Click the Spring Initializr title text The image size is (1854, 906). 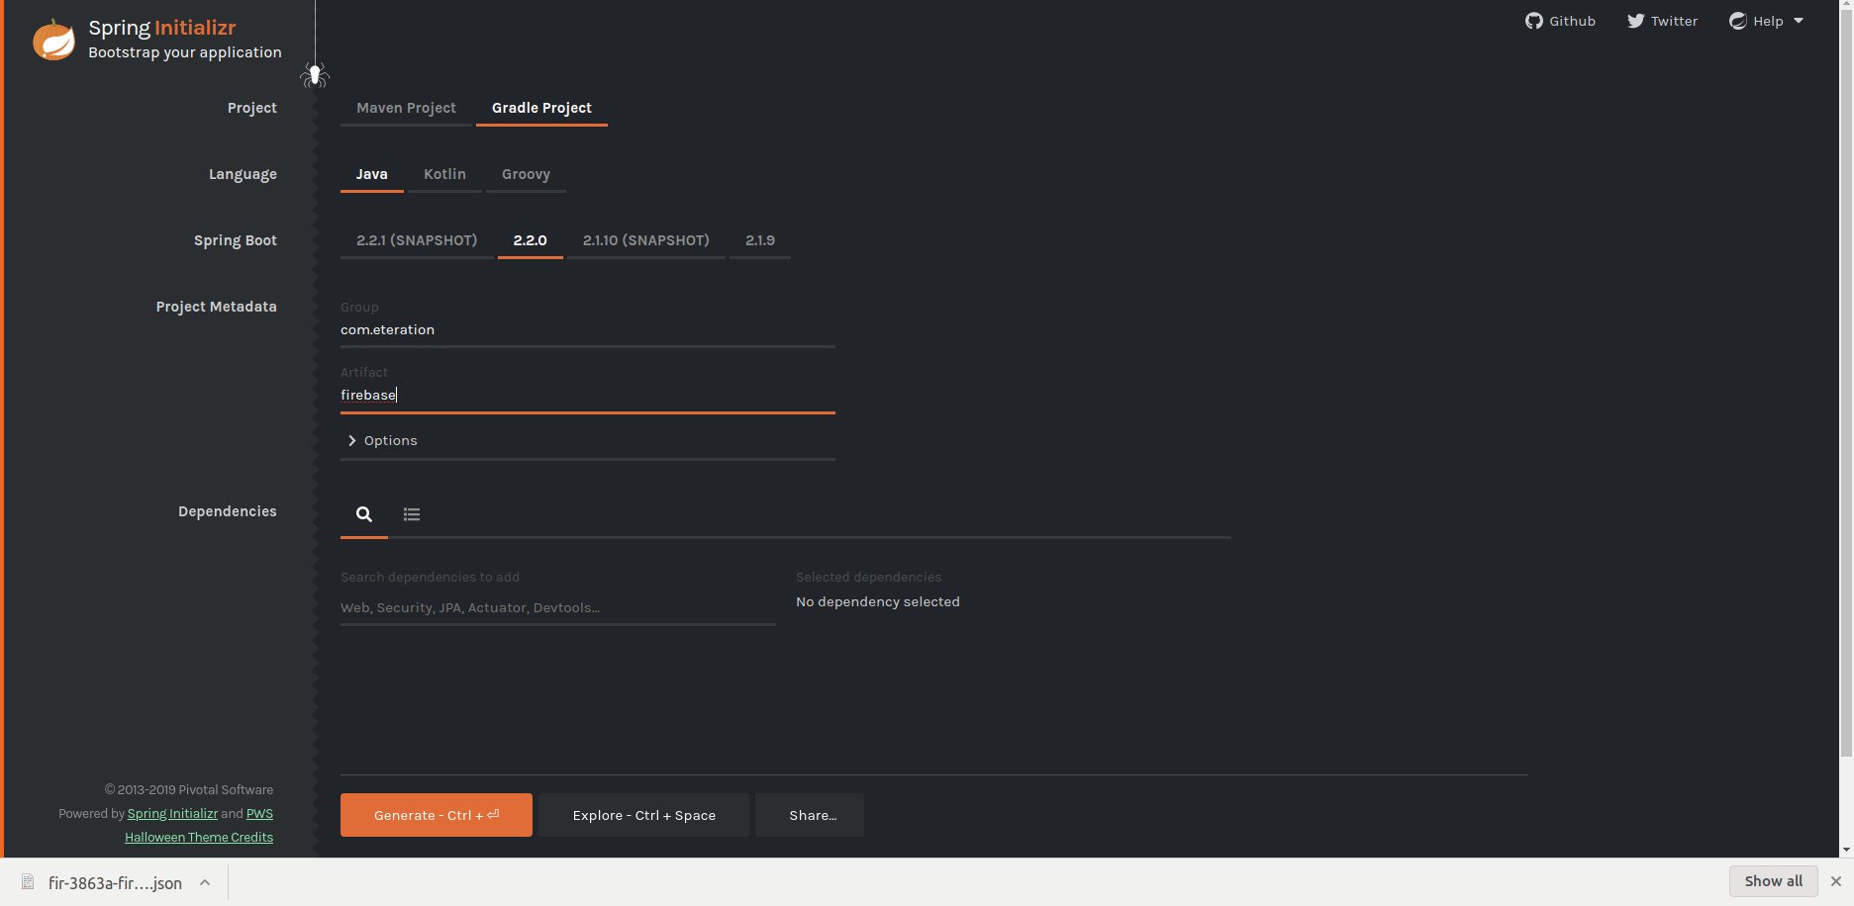pyautogui.click(x=162, y=28)
